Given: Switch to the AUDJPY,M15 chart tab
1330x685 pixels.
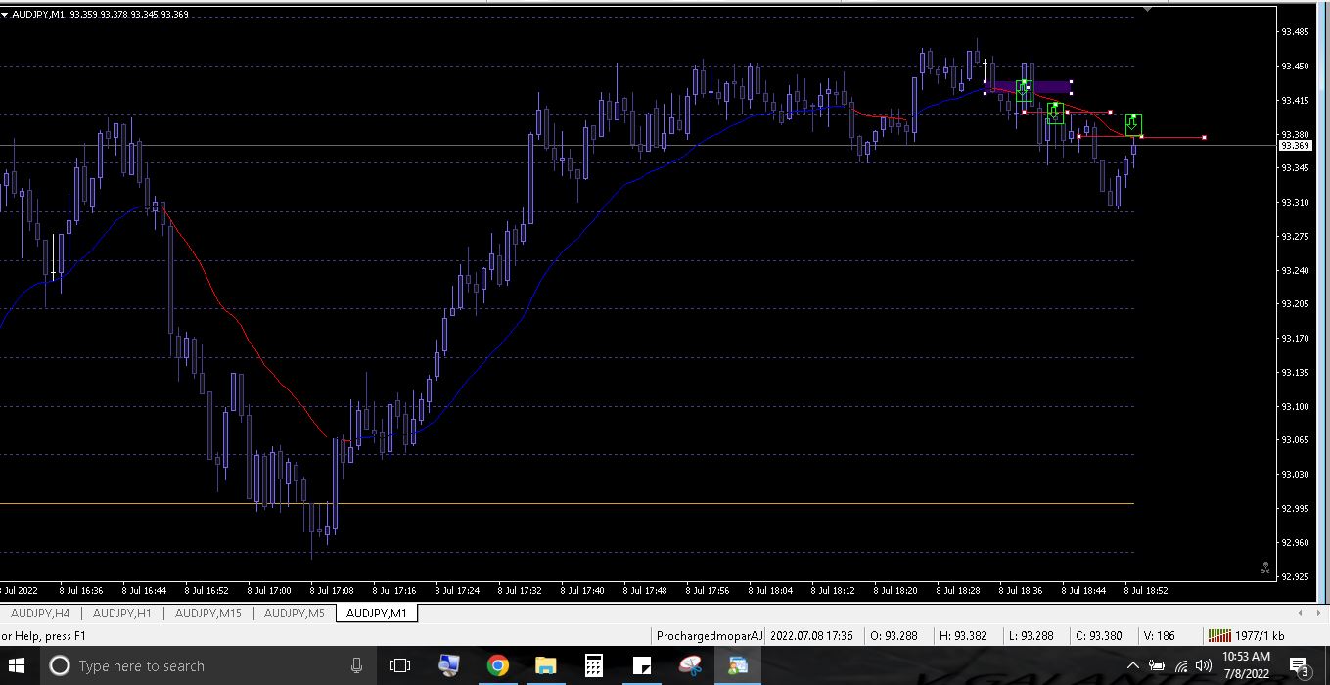Looking at the screenshot, I should (208, 614).
